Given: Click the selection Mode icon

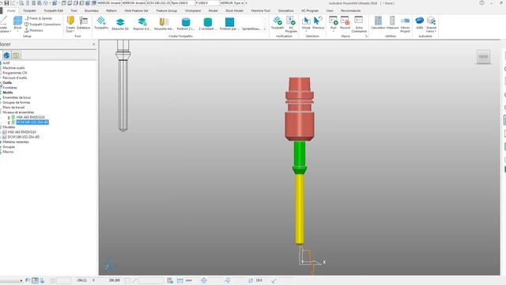Looking at the screenshot, I should [x=306, y=21].
